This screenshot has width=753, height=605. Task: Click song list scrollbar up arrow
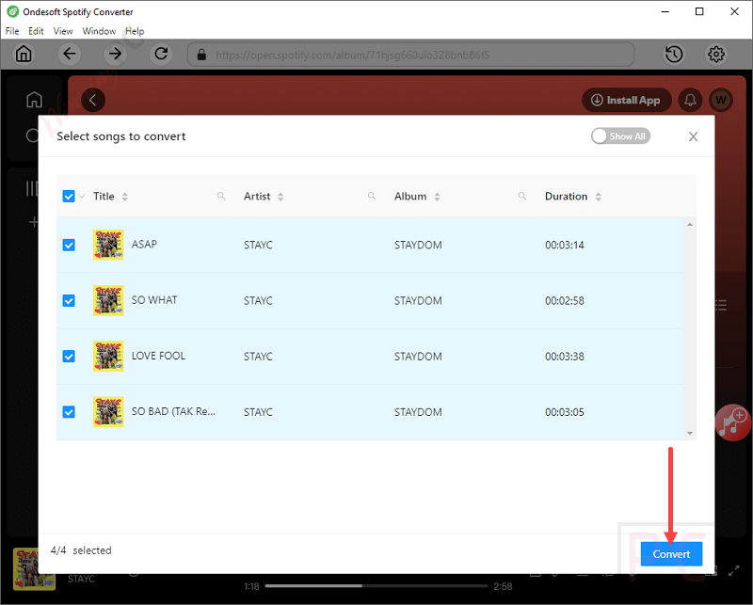click(690, 224)
